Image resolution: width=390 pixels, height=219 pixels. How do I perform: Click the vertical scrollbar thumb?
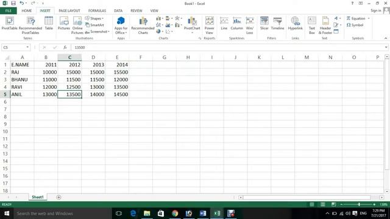coord(387,114)
